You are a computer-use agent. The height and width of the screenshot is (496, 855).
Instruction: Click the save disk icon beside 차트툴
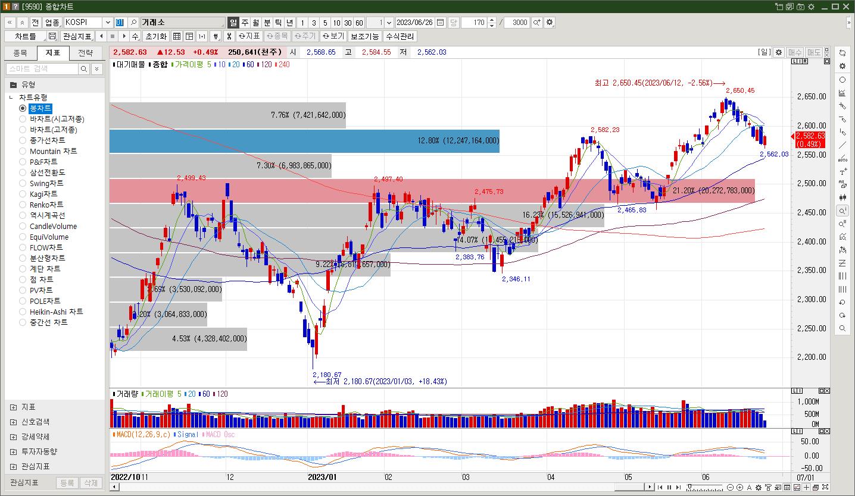pos(52,36)
